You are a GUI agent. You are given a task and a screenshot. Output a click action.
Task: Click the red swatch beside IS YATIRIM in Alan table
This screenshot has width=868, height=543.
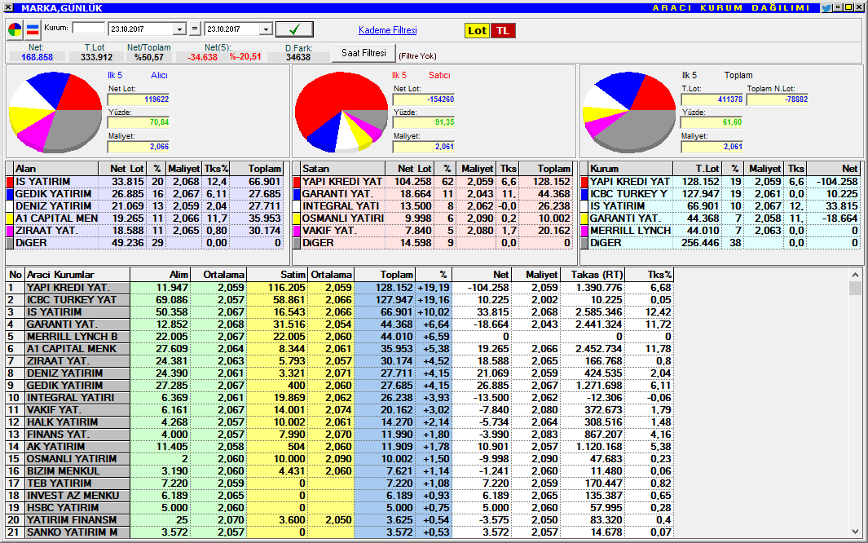(x=10, y=182)
